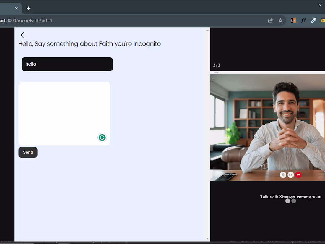Select the second slideshow dot
This screenshot has width=325, height=244.
click(x=294, y=201)
